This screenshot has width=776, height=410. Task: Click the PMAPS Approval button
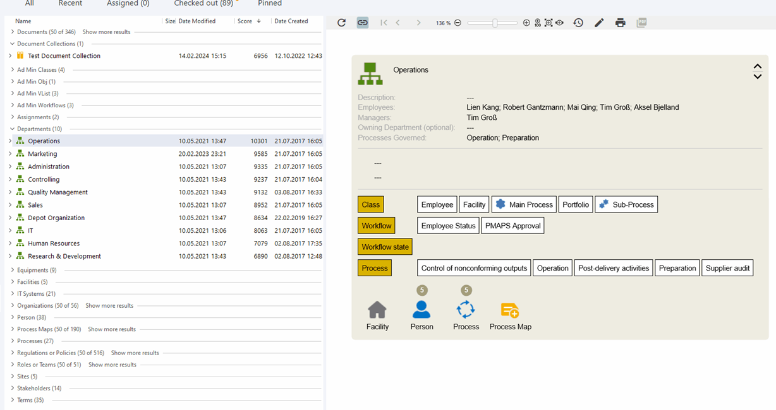pyautogui.click(x=512, y=226)
